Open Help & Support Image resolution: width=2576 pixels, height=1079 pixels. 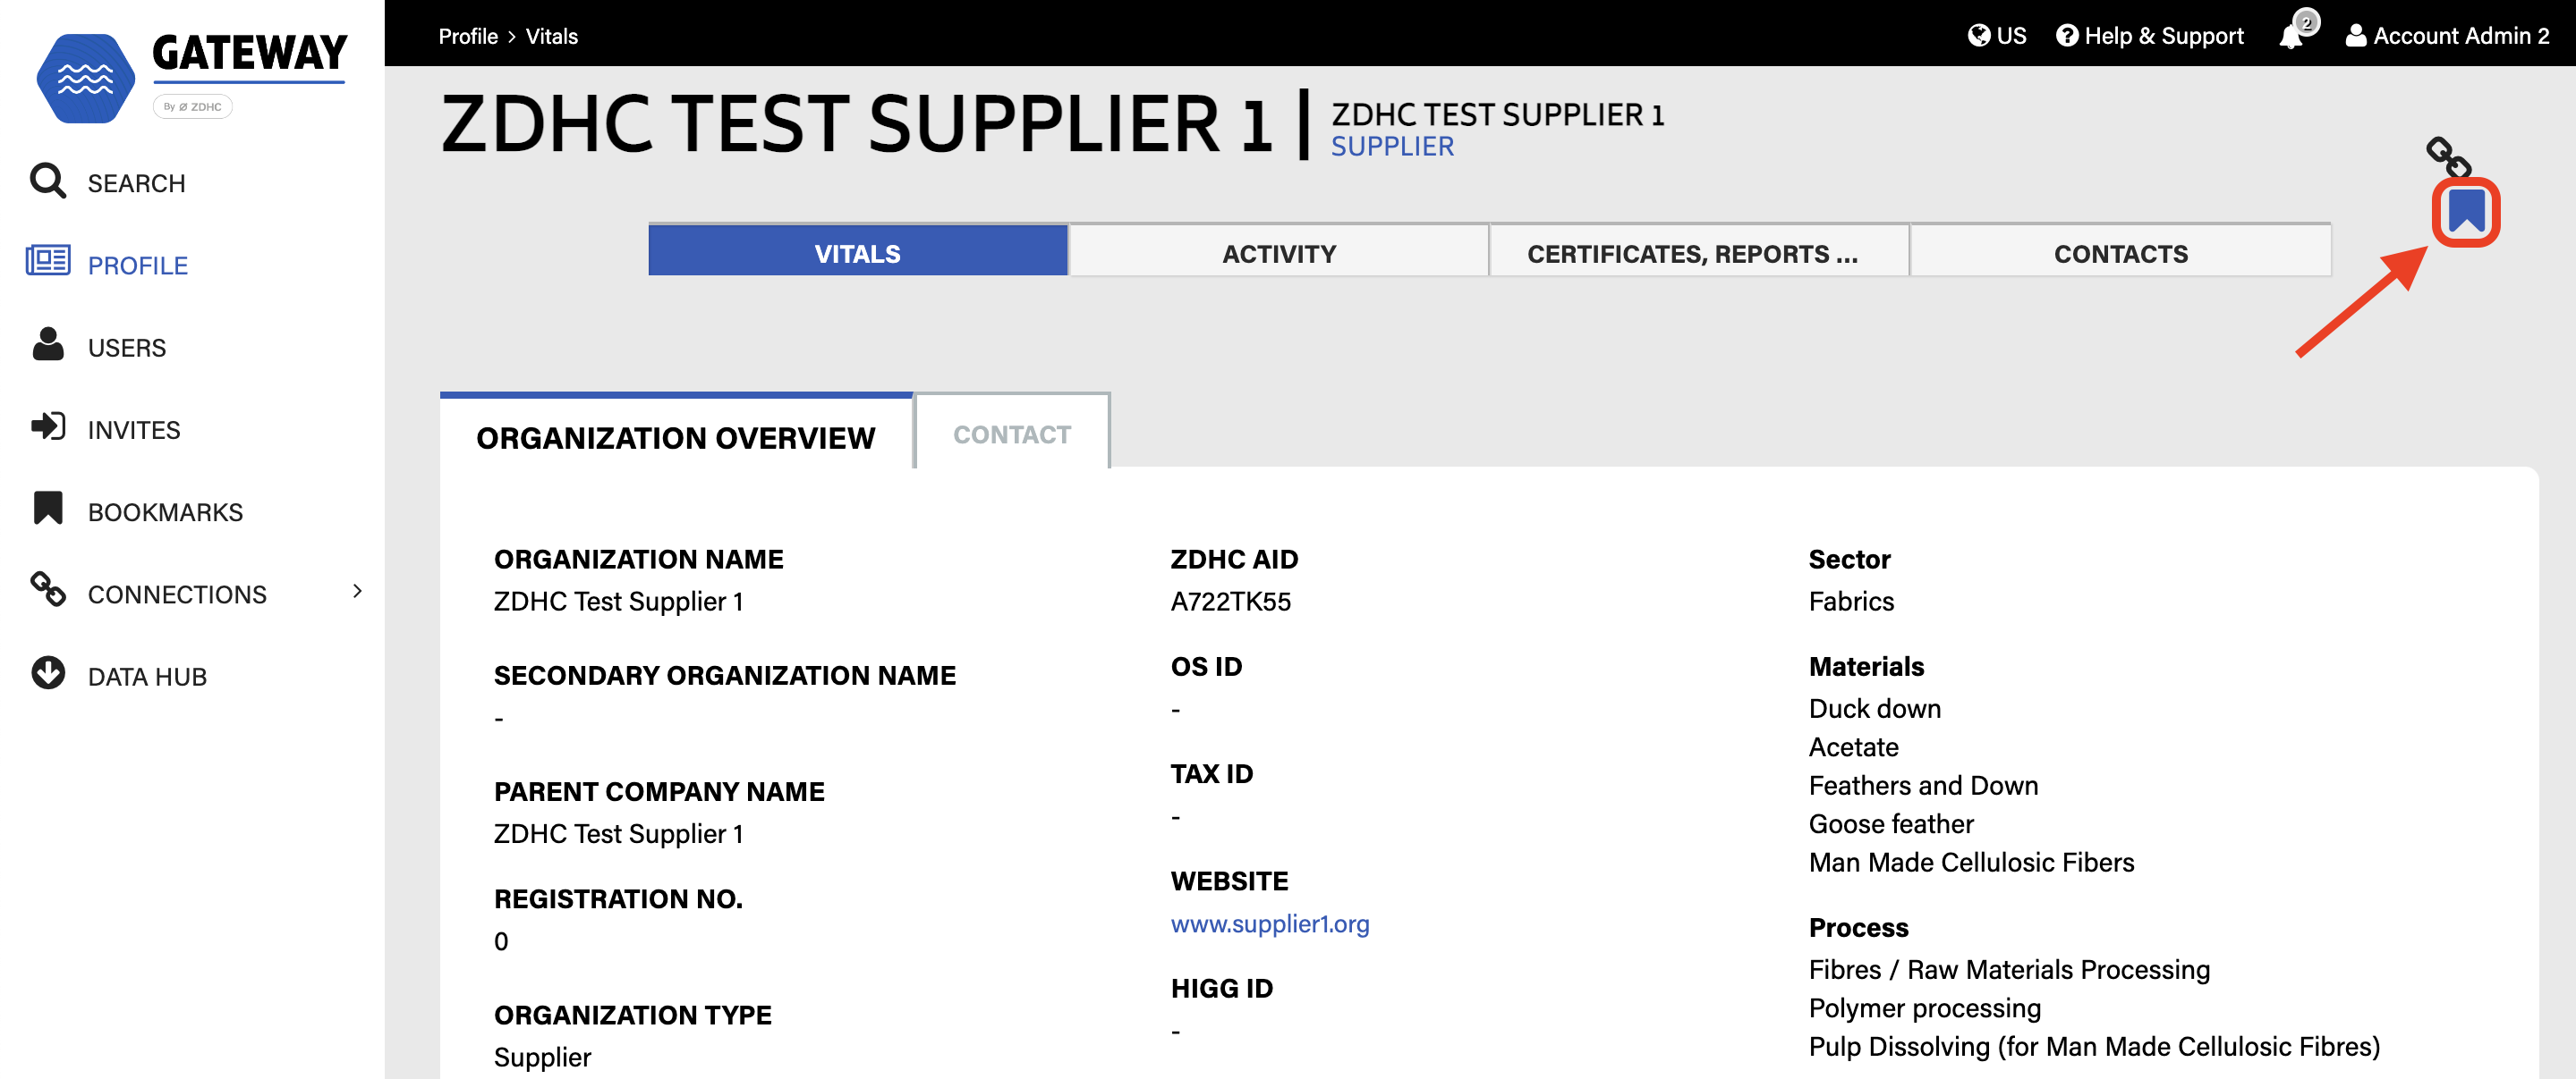2149,36
